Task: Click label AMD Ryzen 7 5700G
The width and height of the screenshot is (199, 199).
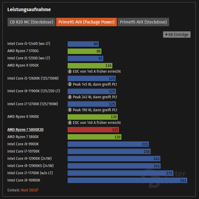Action: tap(23, 51)
